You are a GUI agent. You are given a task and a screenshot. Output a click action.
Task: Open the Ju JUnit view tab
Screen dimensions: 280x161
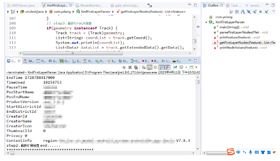(x=166, y=61)
